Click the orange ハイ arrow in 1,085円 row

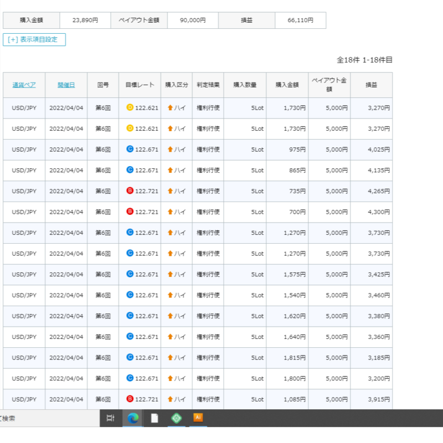tap(170, 399)
